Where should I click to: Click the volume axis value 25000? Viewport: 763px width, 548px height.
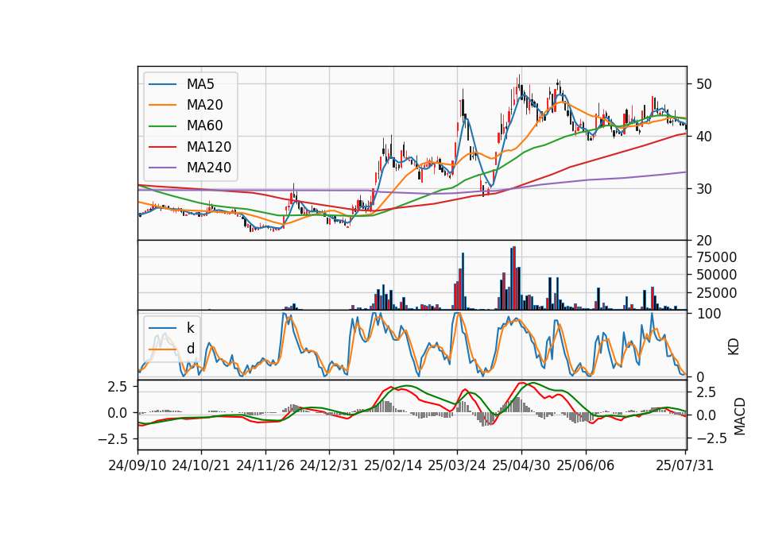(x=716, y=293)
